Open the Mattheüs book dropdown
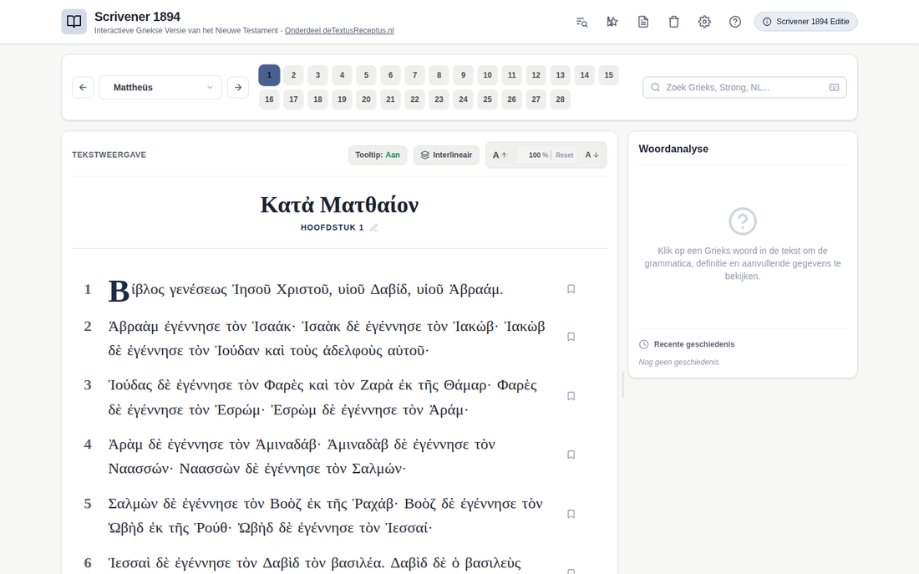 click(x=160, y=88)
